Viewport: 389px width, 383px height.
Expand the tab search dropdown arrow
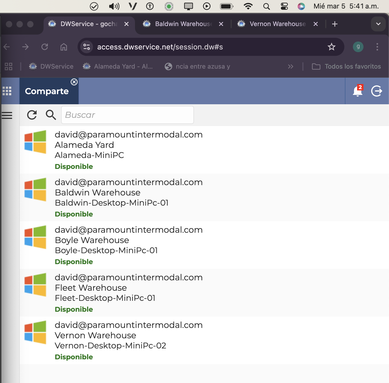[378, 24]
